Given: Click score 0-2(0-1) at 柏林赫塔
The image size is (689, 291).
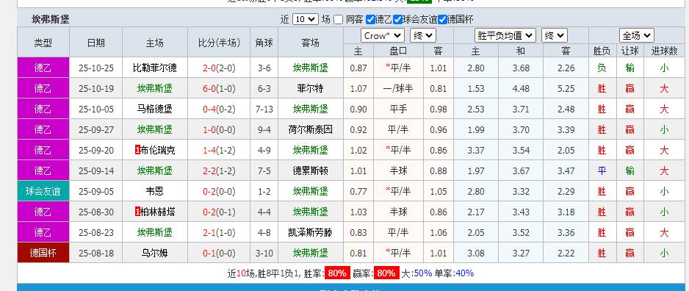Looking at the screenshot, I should click(219, 212).
